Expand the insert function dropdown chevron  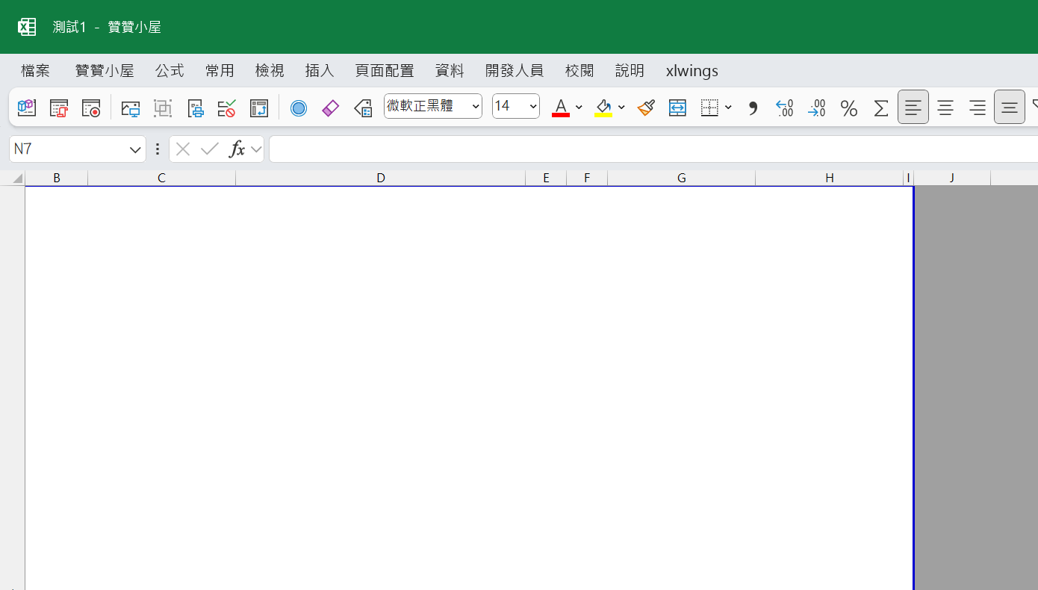pos(256,149)
